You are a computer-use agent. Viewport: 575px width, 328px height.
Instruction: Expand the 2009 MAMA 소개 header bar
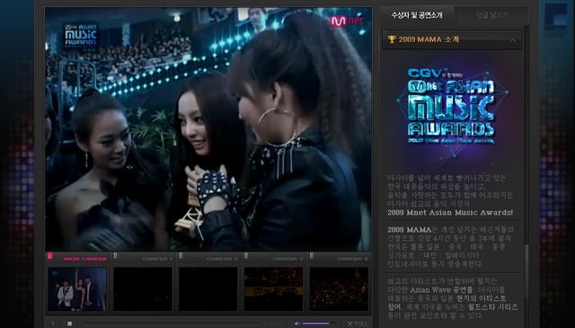(452, 40)
